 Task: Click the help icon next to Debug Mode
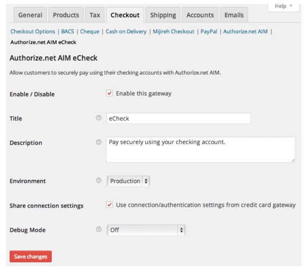(99, 229)
